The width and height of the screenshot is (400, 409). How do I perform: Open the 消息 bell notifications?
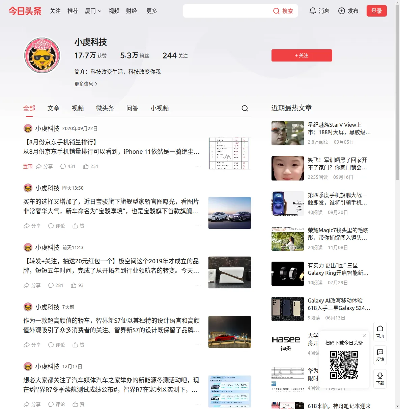click(x=319, y=11)
